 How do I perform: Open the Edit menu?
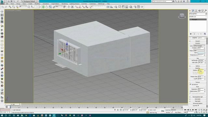click(x=7, y=4)
